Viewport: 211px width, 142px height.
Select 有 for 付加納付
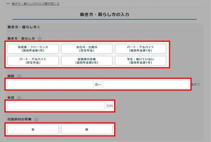33,129
